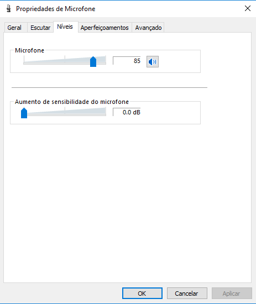Open the Escutar tab

click(x=40, y=28)
